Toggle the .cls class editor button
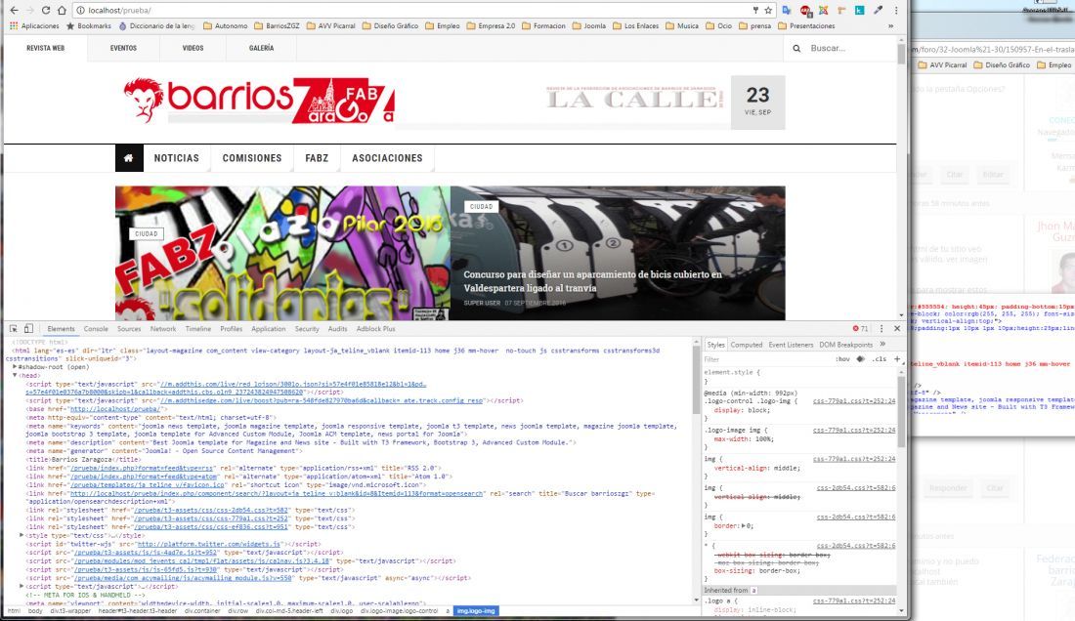 coord(880,358)
